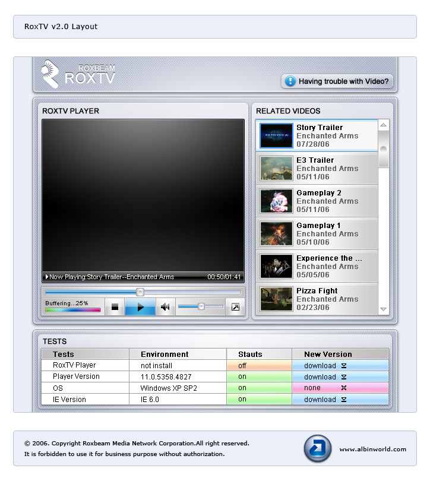Image resolution: width=430 pixels, height=481 pixels.
Task: Click download arrow icon in IE Version row
Action: (344, 400)
